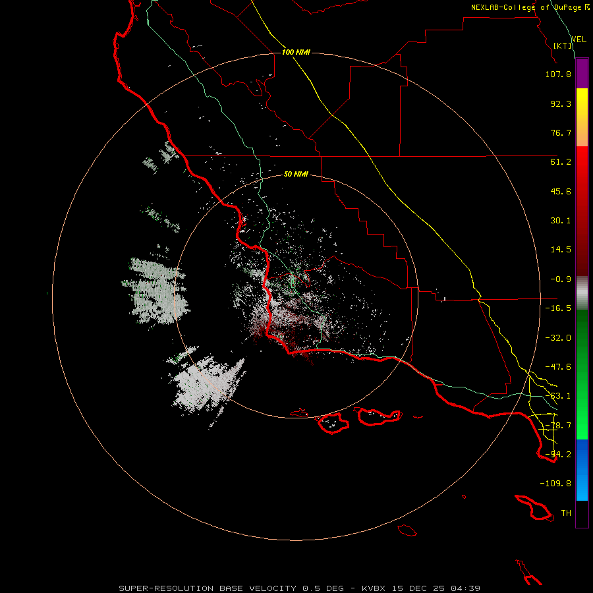Click the gray segment of the color bar
The image size is (593, 593).
tap(582, 293)
